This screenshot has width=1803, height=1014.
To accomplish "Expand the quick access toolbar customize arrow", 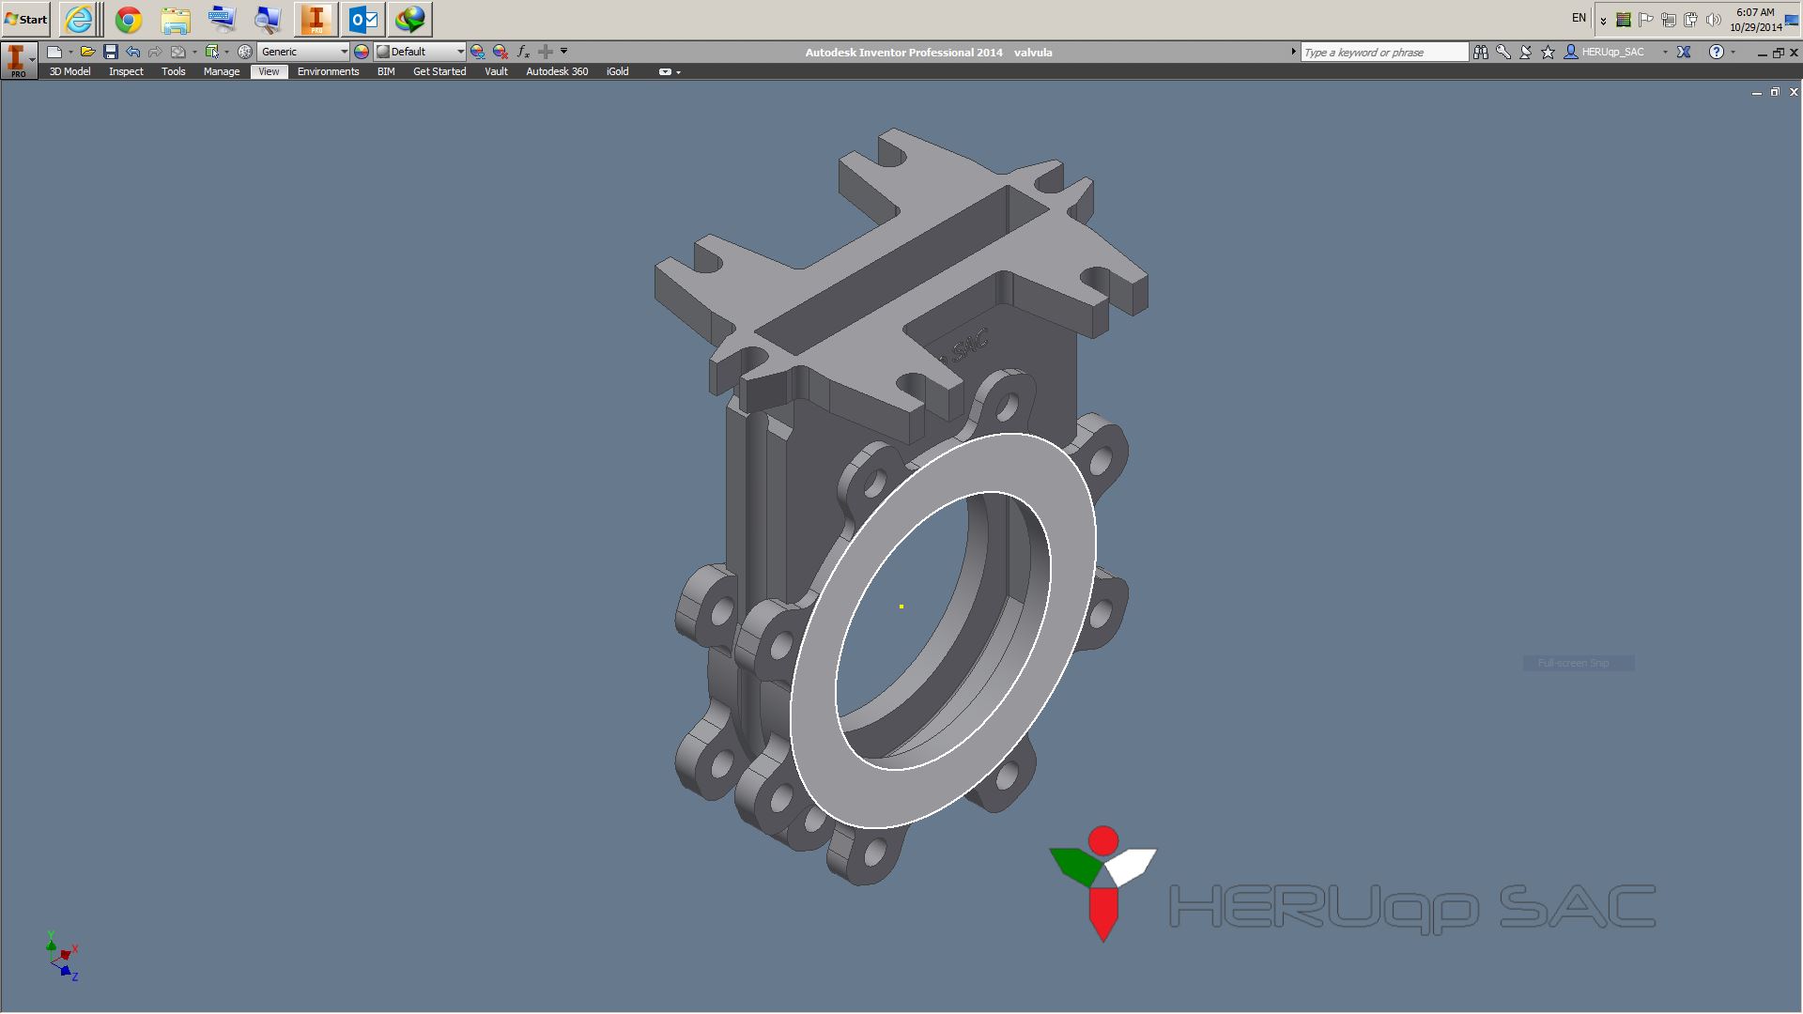I will (563, 52).
